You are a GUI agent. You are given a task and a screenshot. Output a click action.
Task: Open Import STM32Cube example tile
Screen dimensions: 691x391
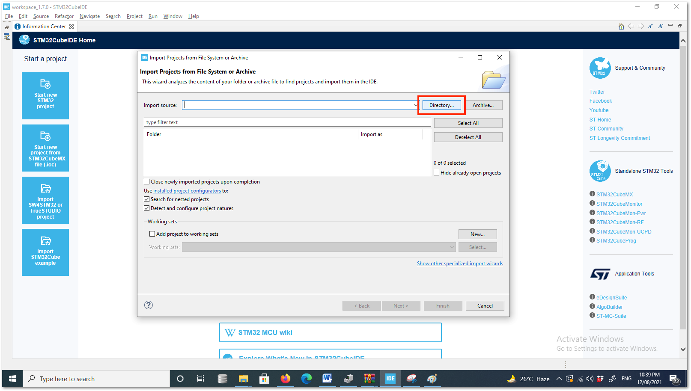tap(45, 252)
